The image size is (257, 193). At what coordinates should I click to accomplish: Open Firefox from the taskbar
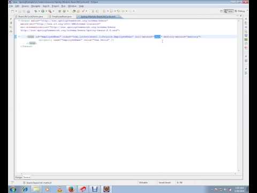pos(71,189)
